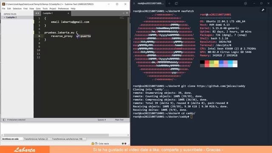Click reverse_proxy on line 6
This screenshot has height=153, width=272.
pos(62,36)
